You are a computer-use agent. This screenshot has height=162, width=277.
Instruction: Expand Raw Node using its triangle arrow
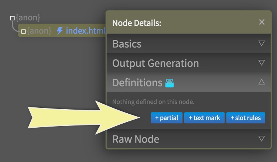[261, 139]
